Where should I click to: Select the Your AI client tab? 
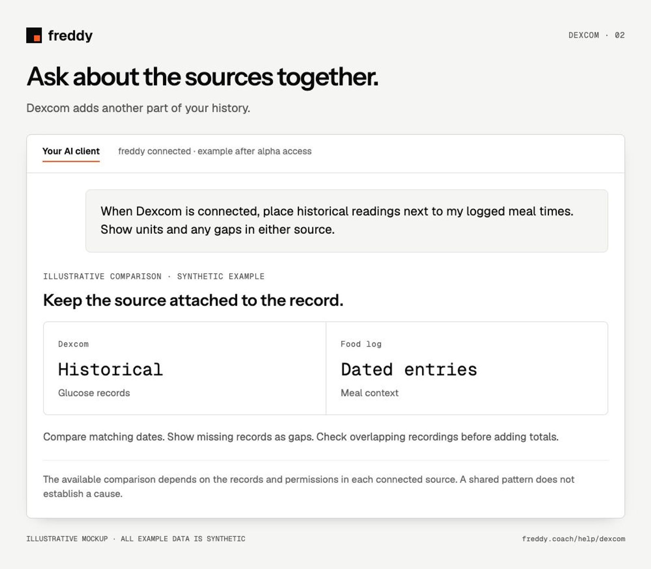point(71,151)
